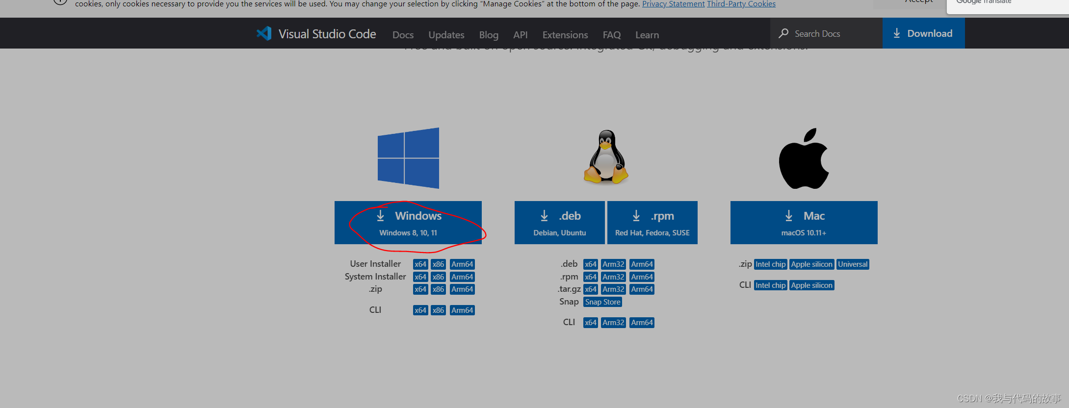Screen dimensions: 1069x408
Task: Select x64 for Windows .zip
Action: pyautogui.click(x=420, y=289)
